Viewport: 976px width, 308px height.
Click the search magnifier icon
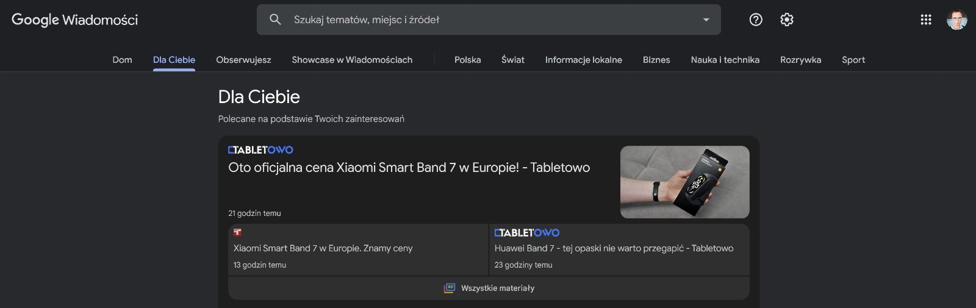click(x=275, y=20)
